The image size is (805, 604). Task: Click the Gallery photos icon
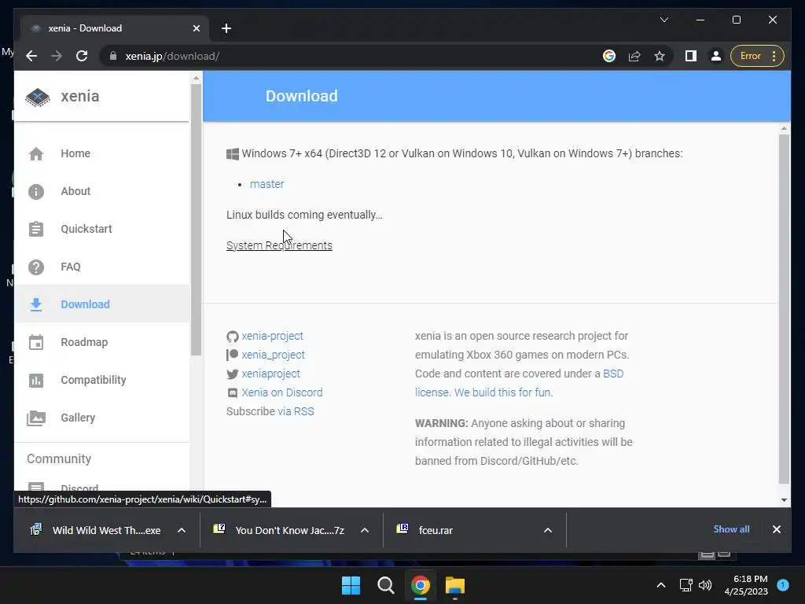click(36, 418)
